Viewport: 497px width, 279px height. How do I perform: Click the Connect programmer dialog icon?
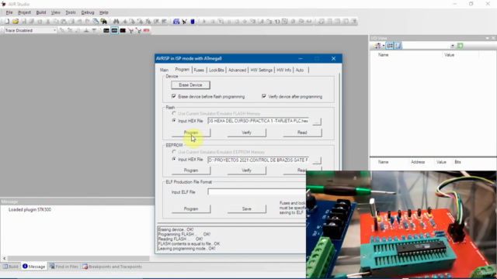176,21
